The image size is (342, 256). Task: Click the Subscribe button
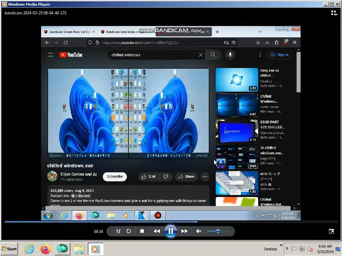click(x=115, y=177)
